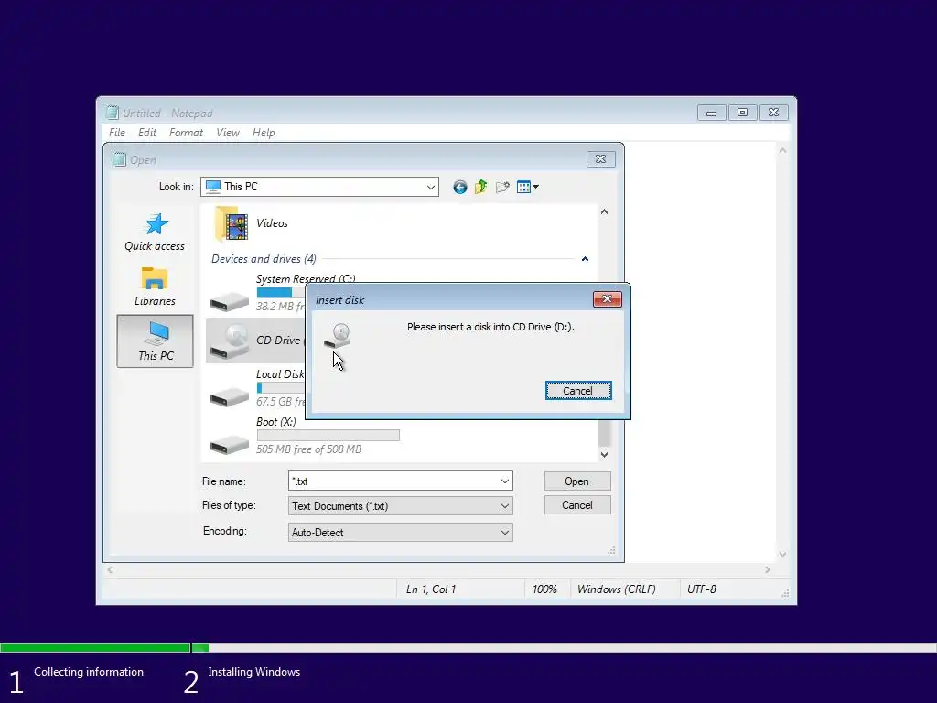Open the View menu in Notepad
The image size is (937, 703).
(x=228, y=133)
